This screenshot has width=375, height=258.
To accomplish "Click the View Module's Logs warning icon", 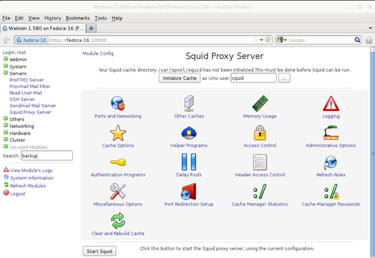I will 6,170.
